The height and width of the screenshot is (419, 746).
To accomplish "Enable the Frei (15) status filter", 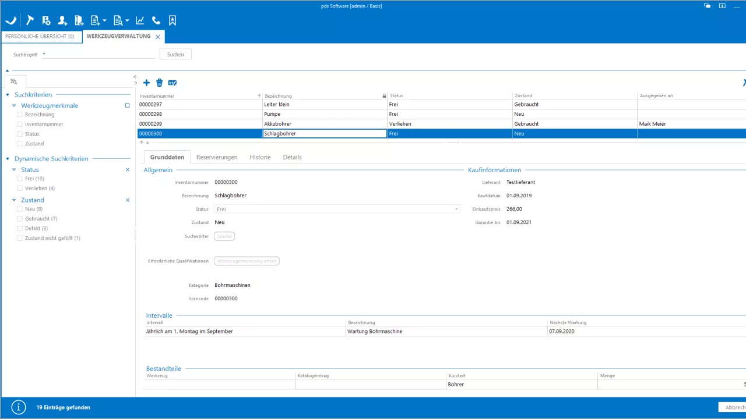I will click(x=20, y=179).
